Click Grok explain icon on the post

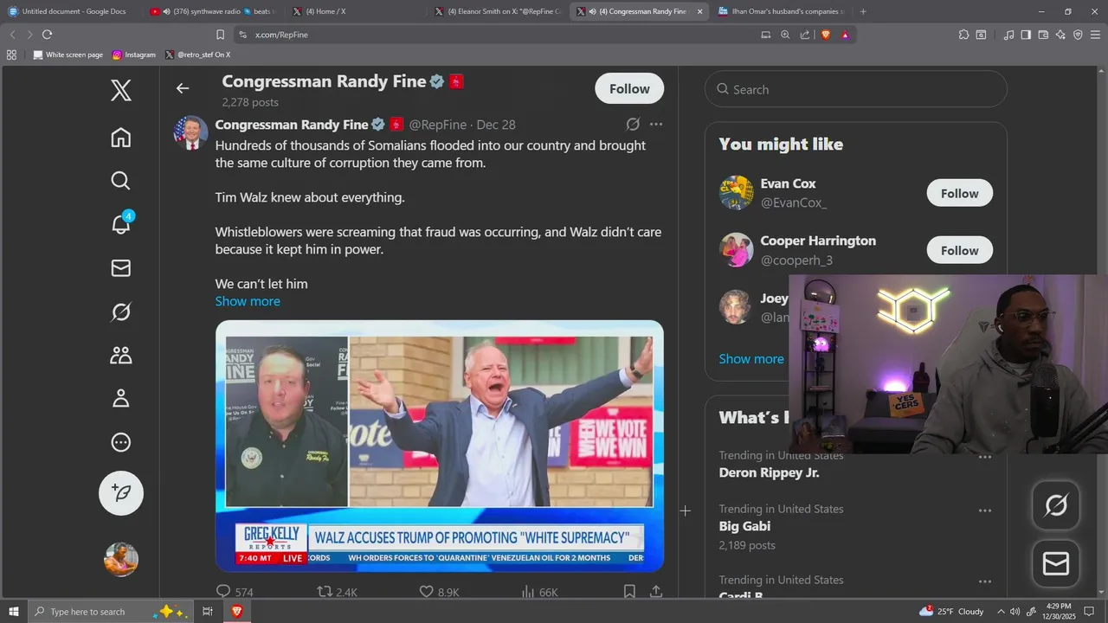tap(633, 124)
